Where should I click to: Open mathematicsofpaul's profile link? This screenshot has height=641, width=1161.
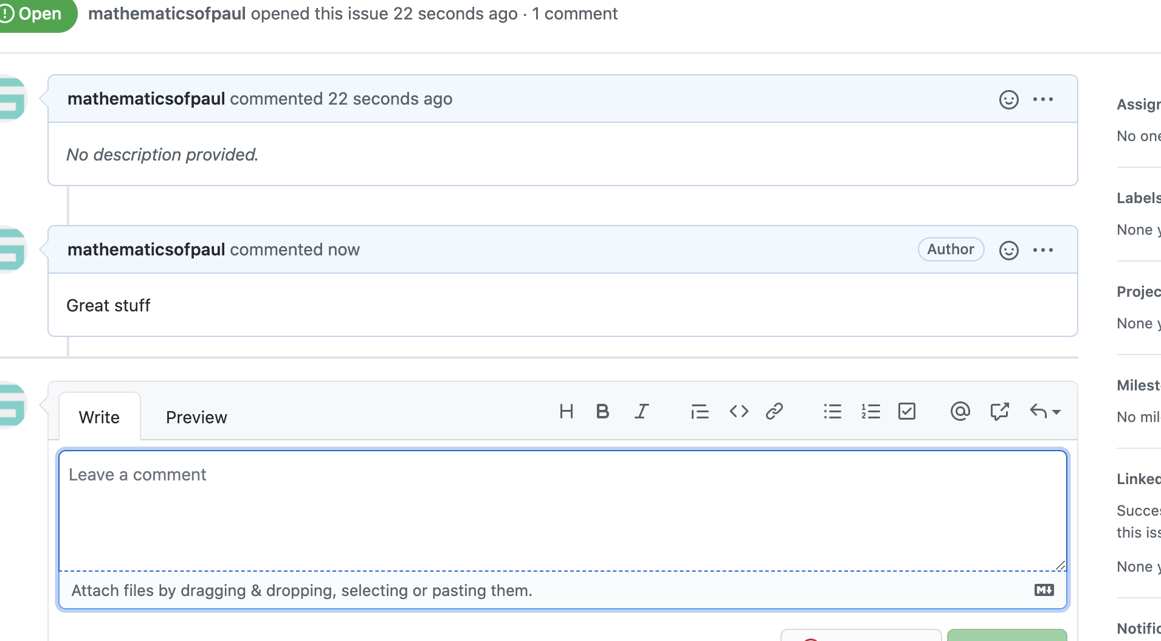(146, 99)
